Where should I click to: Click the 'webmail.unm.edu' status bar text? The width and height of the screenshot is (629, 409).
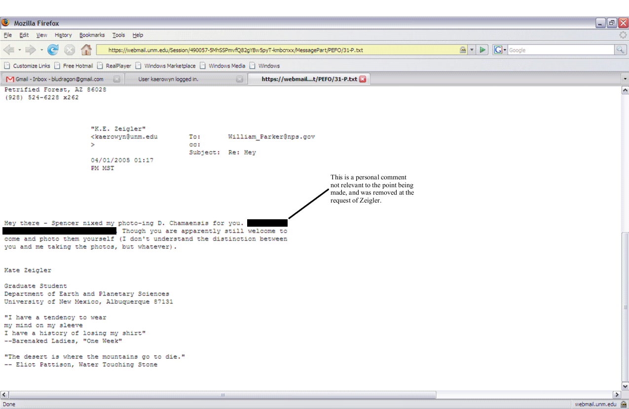[x=595, y=405]
